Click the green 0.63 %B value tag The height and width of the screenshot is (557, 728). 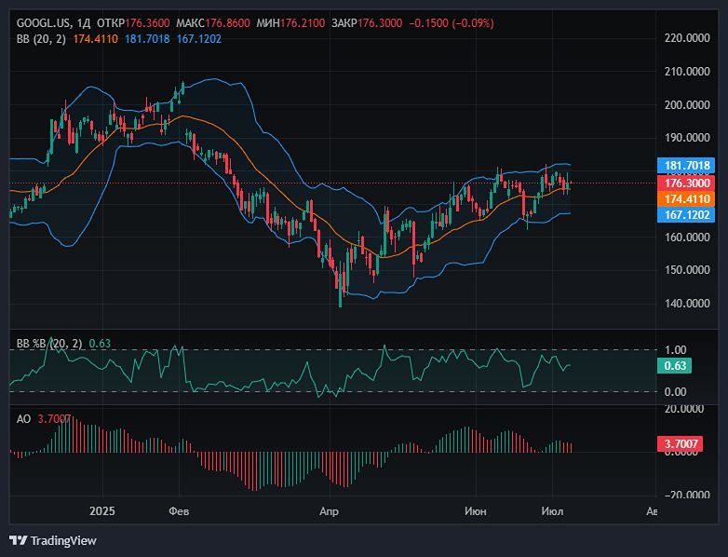[676, 366]
